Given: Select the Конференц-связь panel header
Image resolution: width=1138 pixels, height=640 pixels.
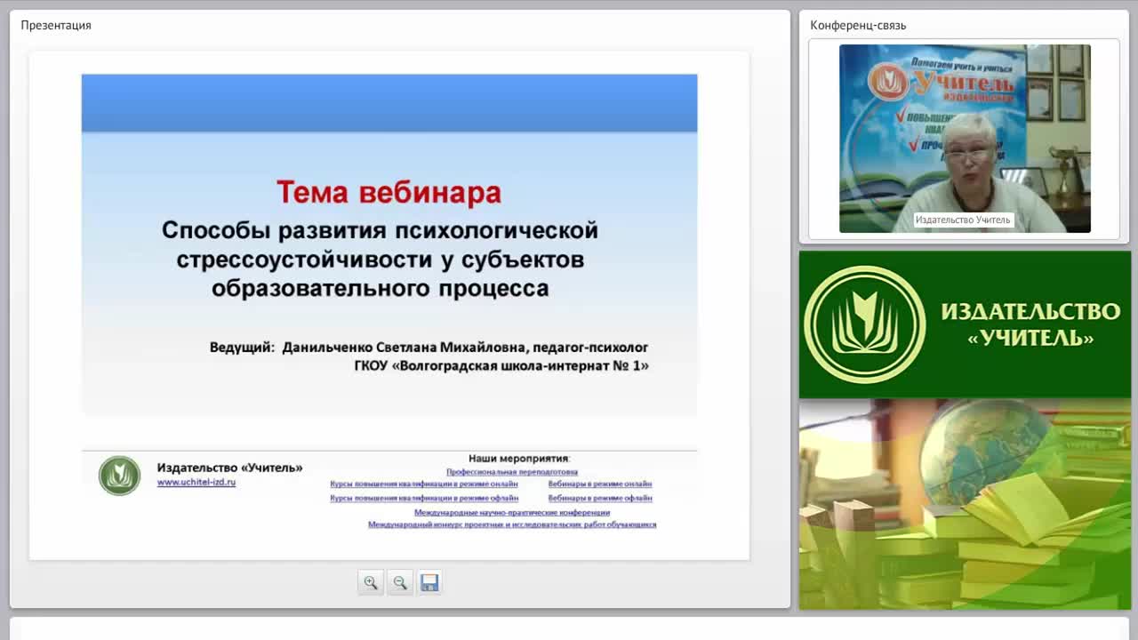Looking at the screenshot, I should (858, 25).
